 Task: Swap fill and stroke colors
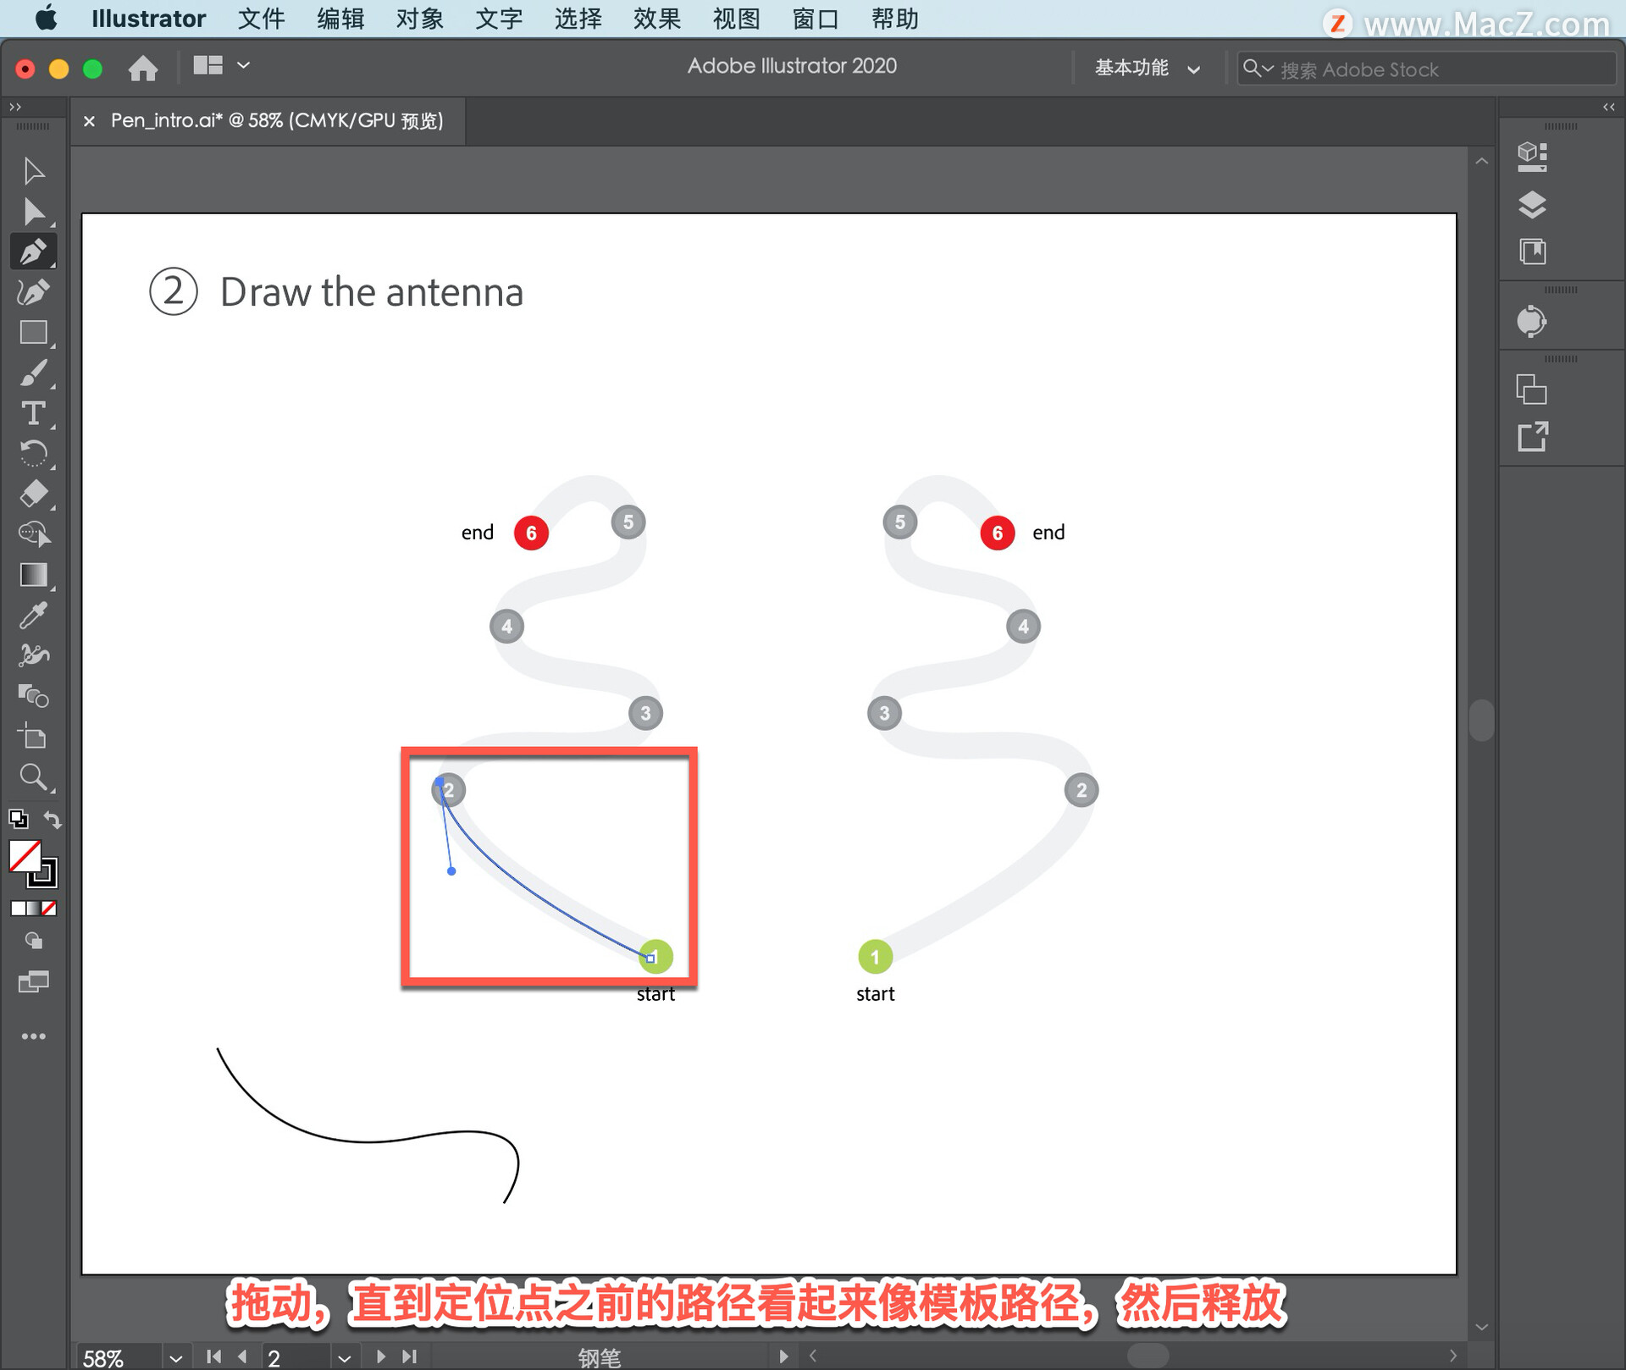(53, 820)
